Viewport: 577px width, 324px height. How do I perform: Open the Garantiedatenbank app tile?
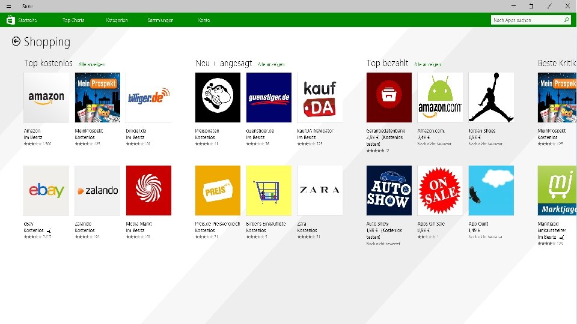389,97
